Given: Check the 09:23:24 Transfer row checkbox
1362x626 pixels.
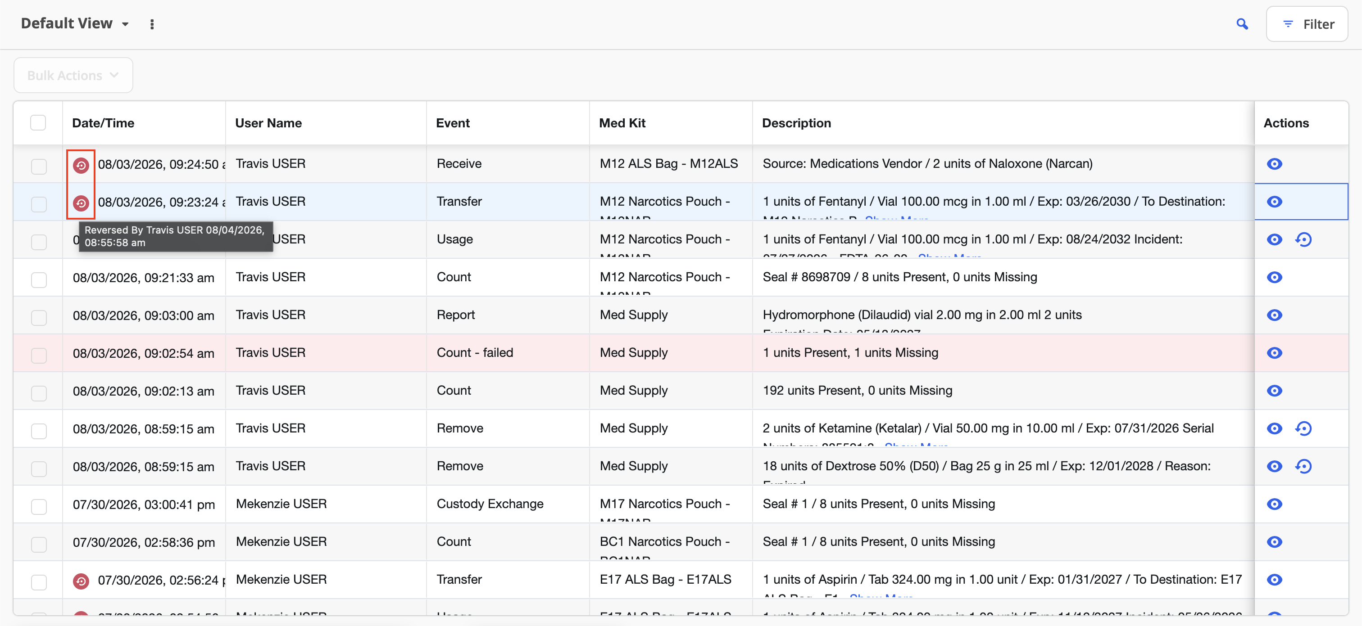Looking at the screenshot, I should tap(39, 204).
